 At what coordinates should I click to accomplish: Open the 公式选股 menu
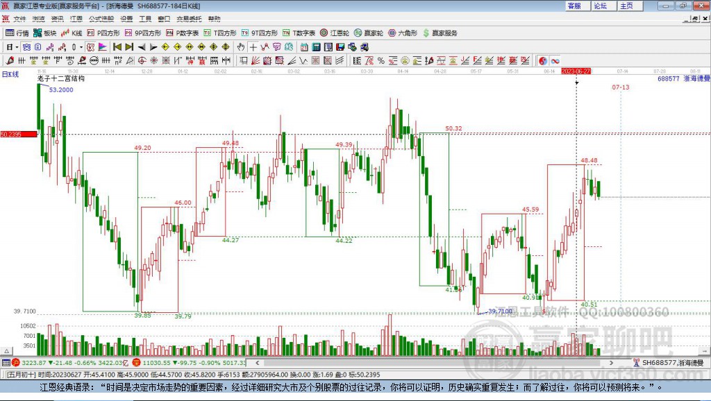pyautogui.click(x=101, y=19)
